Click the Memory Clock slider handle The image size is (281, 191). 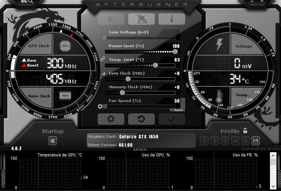[x=122, y=92]
